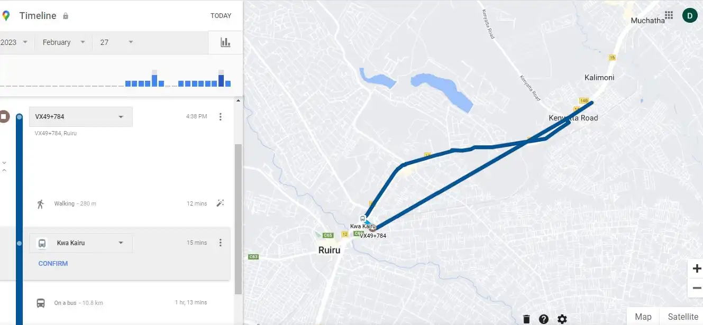
Task: Click the Google Maps pin logo icon
Action: (6, 15)
